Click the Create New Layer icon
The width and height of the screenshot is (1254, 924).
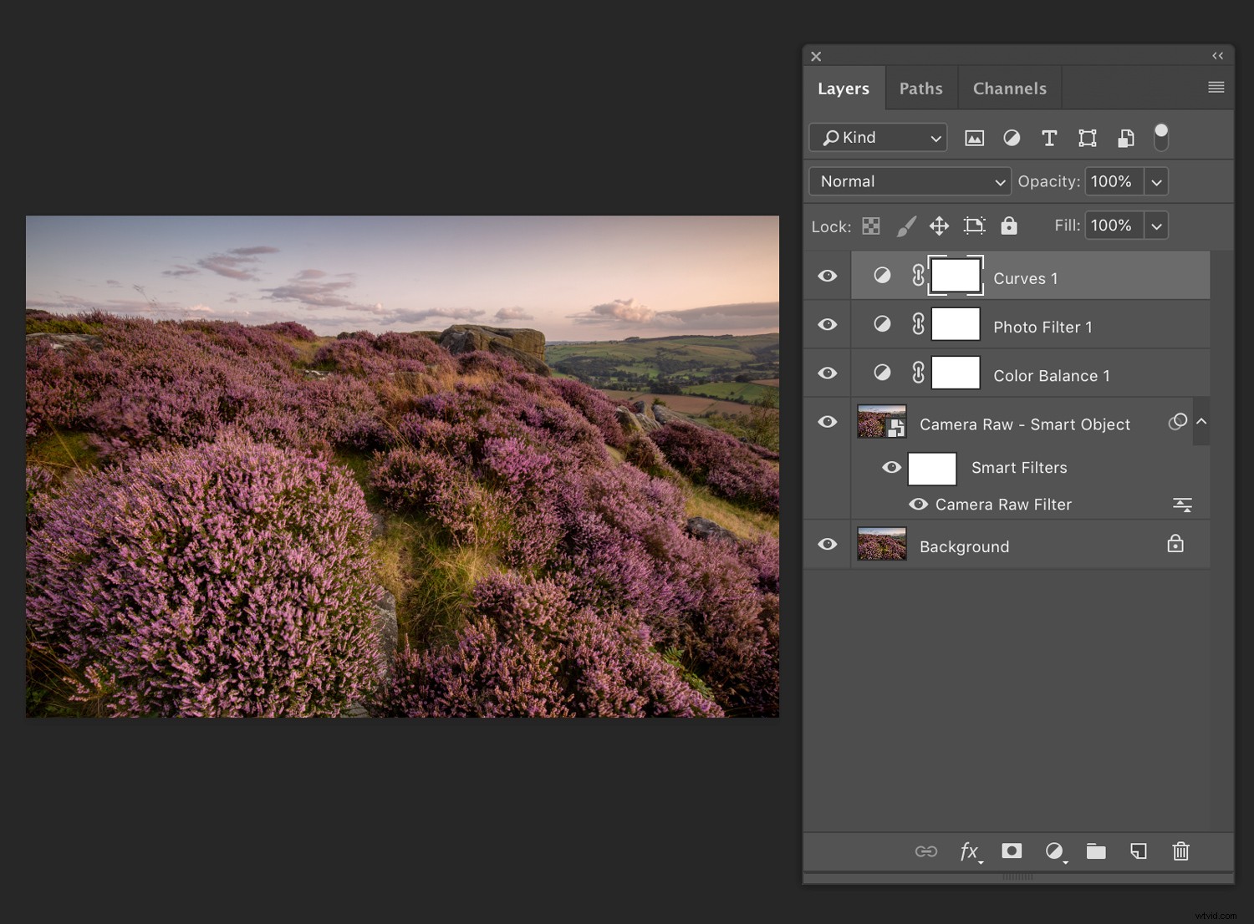coord(1138,851)
